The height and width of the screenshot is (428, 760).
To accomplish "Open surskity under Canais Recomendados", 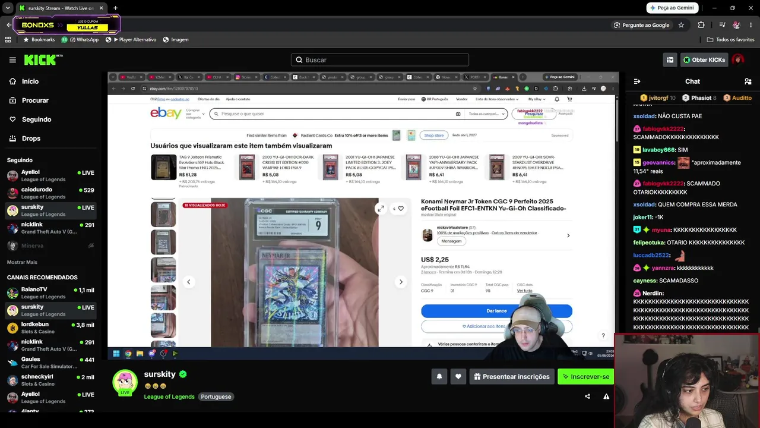I will (50, 310).
